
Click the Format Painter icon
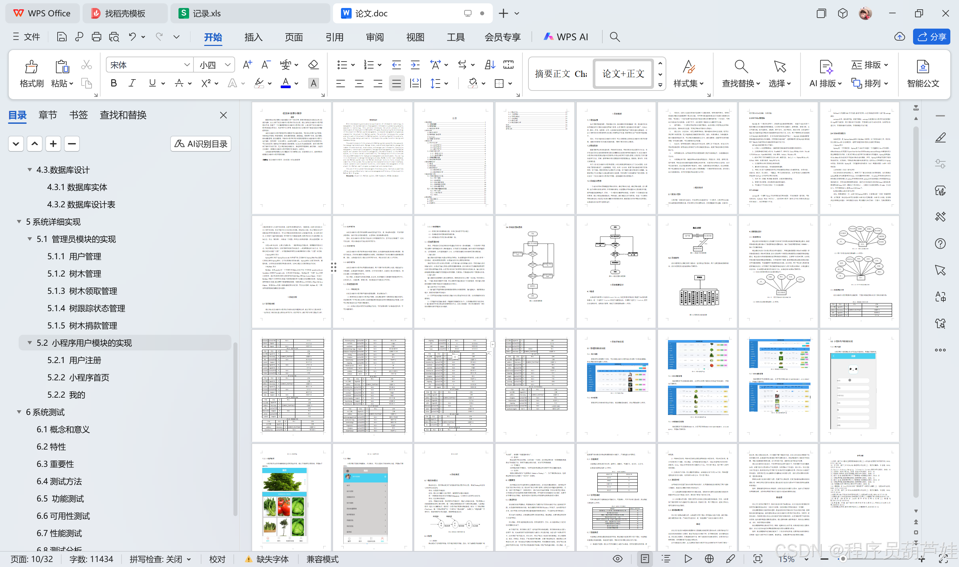[31, 67]
